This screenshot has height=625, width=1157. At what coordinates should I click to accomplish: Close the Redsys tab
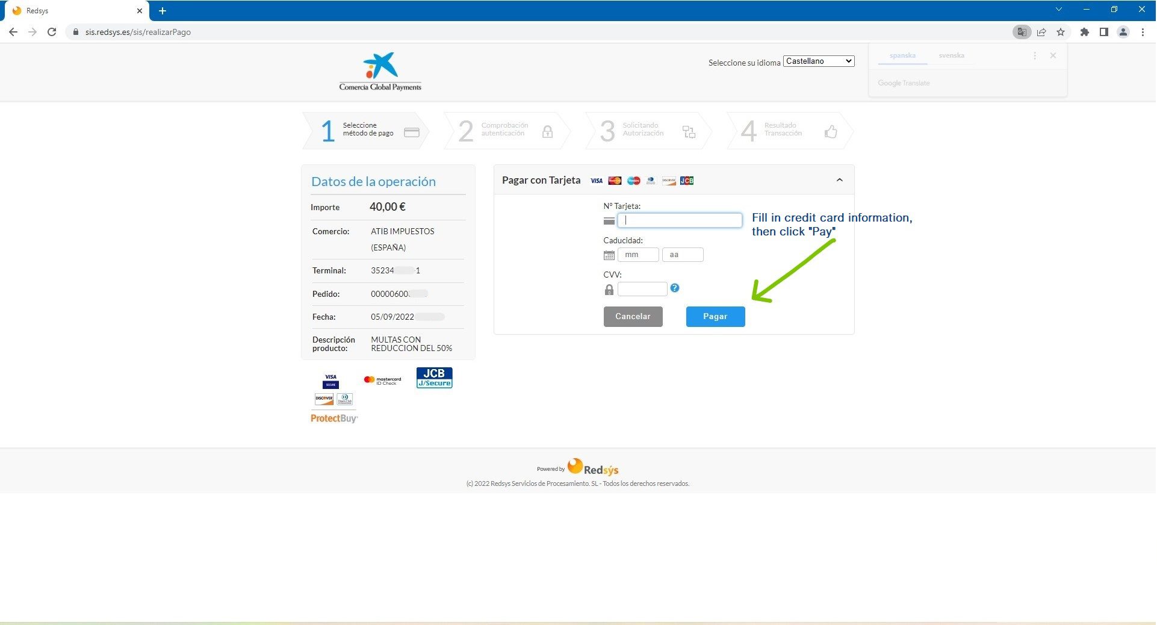[139, 11]
